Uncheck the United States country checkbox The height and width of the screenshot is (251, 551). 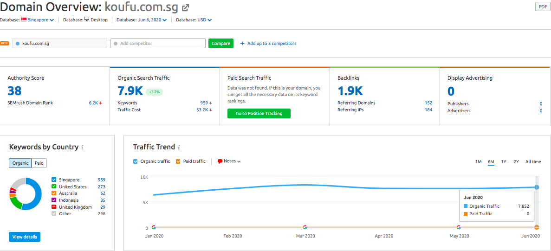click(54, 187)
